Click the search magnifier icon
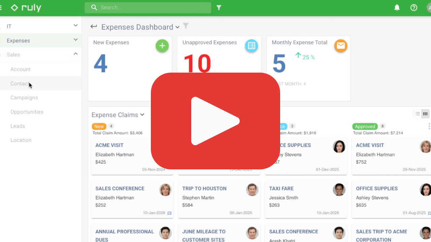The image size is (431, 242). 94,7
